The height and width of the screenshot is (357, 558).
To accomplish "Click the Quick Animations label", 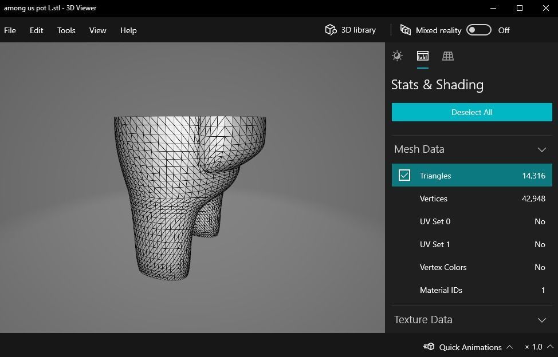I will pyautogui.click(x=470, y=347).
